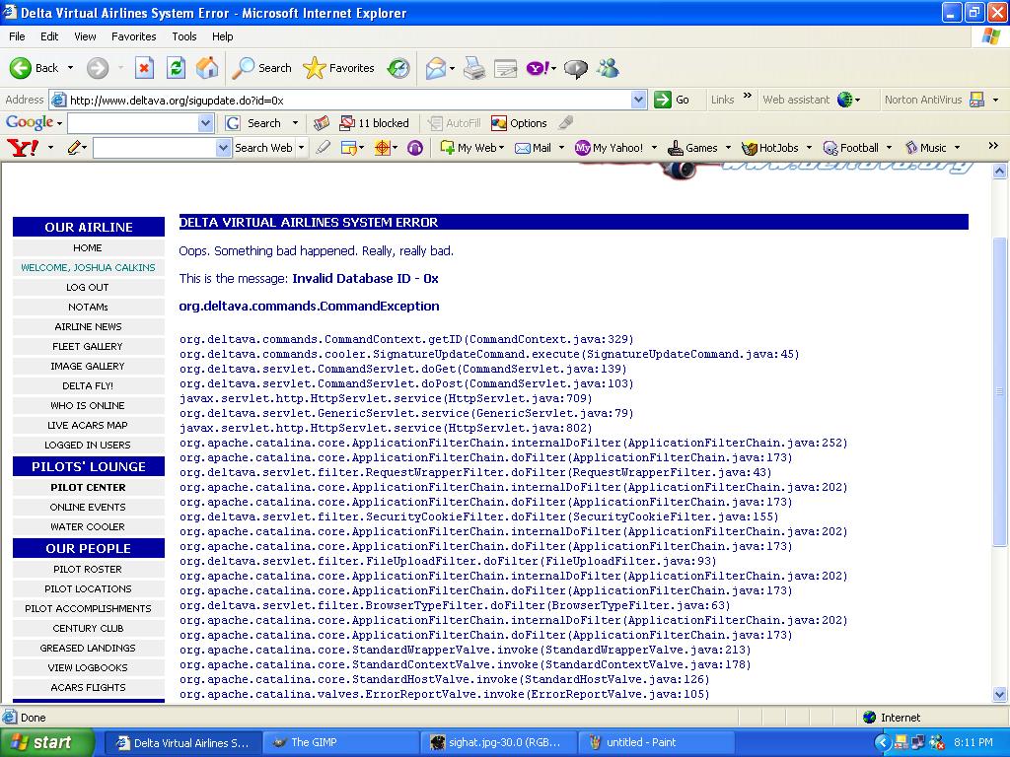1010x757 pixels.
Task: Click the HOME sidebar link
Action: [88, 247]
